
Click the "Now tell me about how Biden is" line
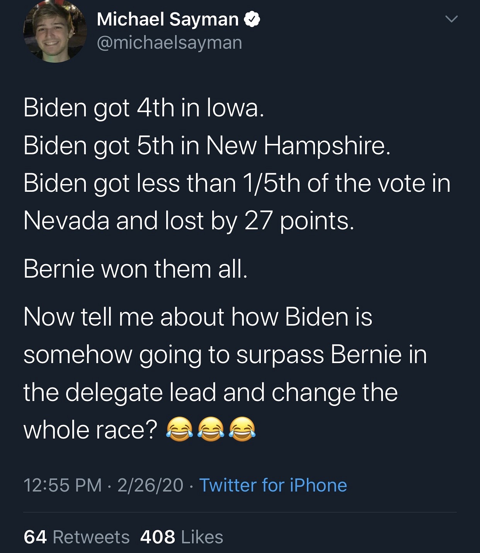(197, 317)
